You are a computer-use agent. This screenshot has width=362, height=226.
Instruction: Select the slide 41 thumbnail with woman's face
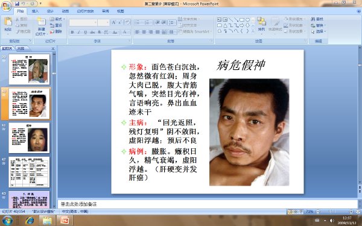29,137
